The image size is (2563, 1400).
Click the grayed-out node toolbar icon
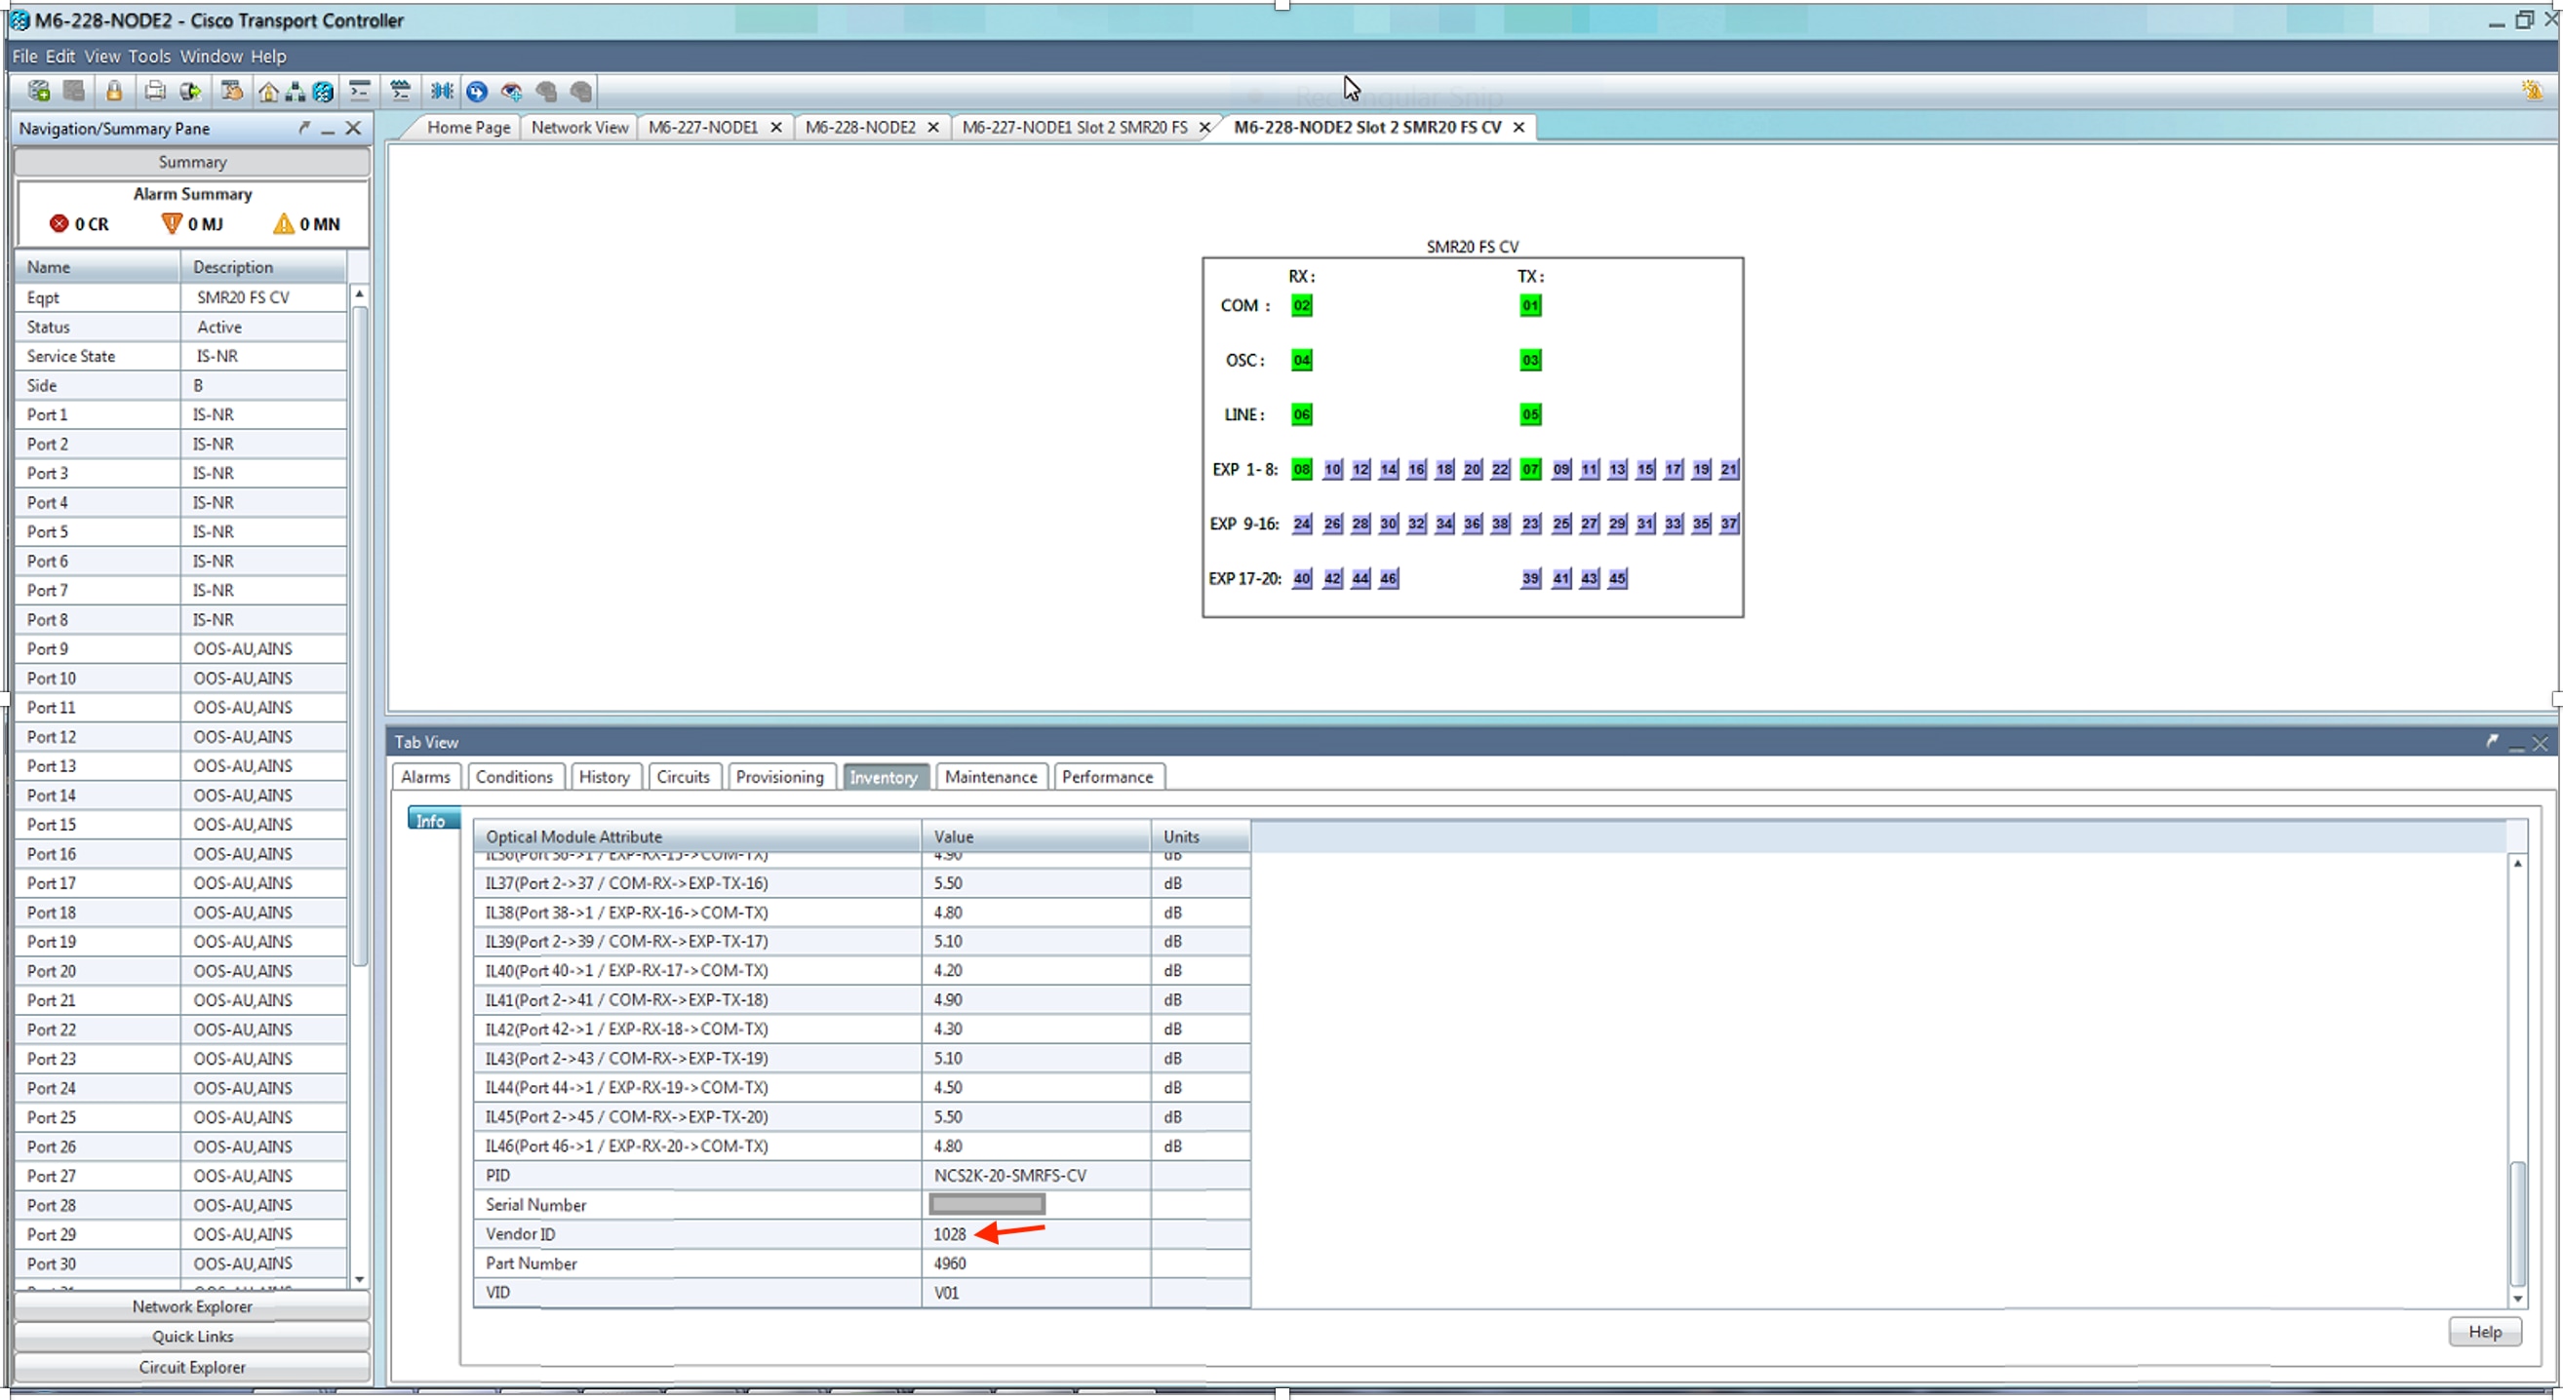(73, 92)
